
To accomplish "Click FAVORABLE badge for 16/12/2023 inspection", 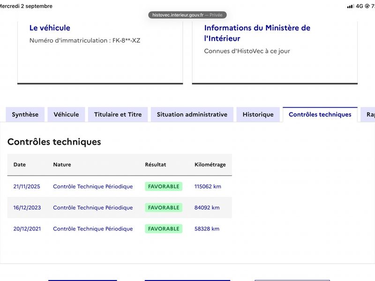I will point(164,207).
